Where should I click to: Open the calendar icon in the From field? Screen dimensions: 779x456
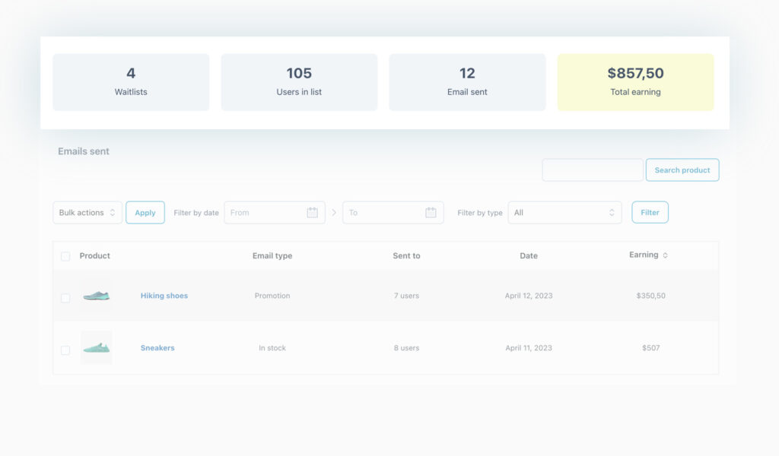pos(312,213)
